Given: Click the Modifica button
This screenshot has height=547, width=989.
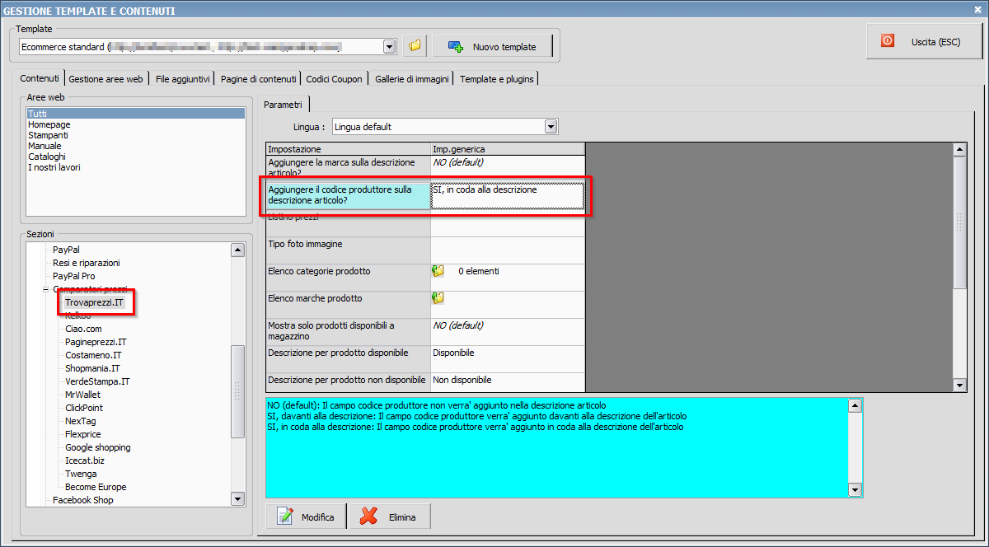Looking at the screenshot, I should pyautogui.click(x=307, y=517).
